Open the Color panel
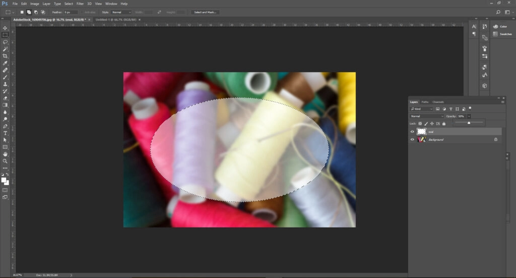Screen dimensions: 516x278 click(500, 26)
